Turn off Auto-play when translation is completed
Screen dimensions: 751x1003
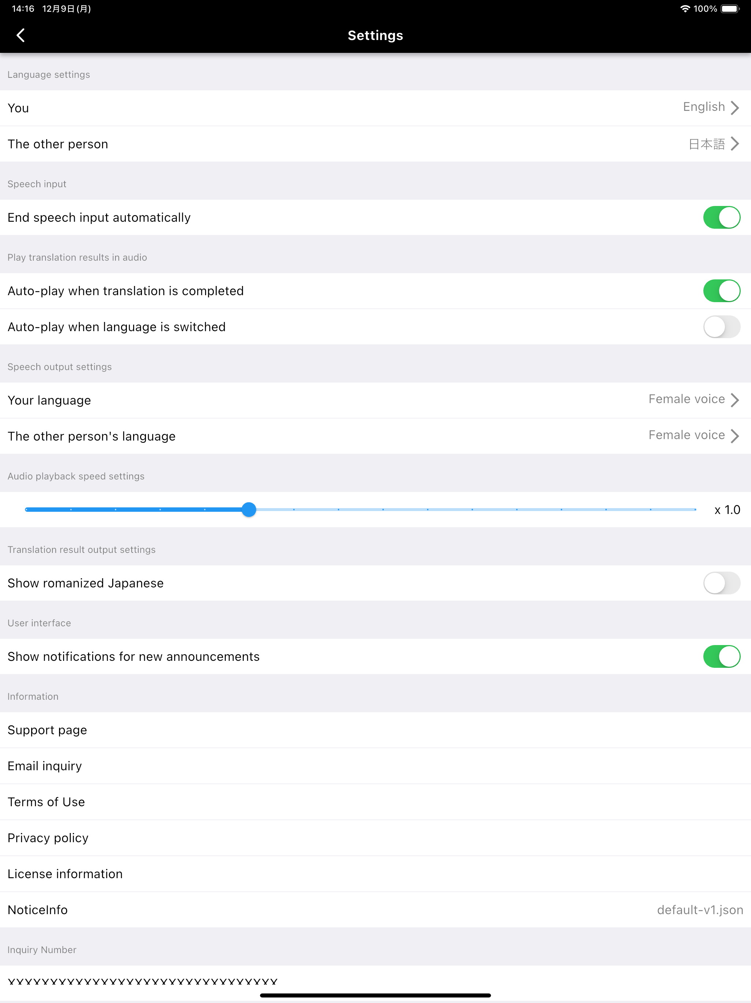(722, 291)
